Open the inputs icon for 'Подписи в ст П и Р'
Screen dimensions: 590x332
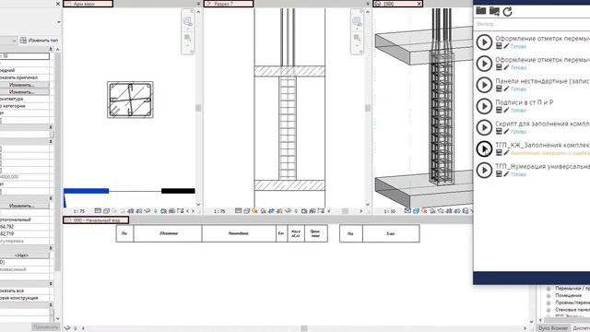(499, 110)
